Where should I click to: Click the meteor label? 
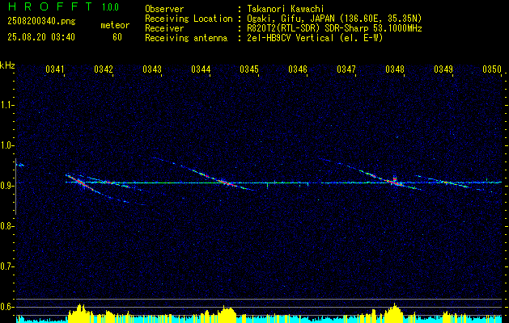tap(115, 25)
